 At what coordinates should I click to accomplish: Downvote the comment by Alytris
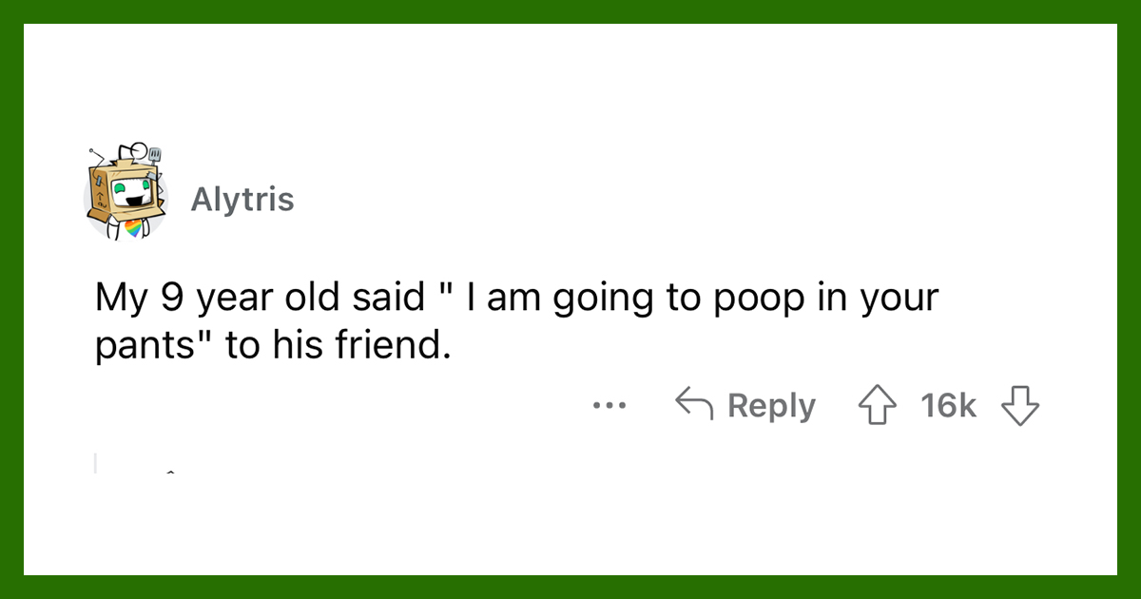click(1020, 406)
